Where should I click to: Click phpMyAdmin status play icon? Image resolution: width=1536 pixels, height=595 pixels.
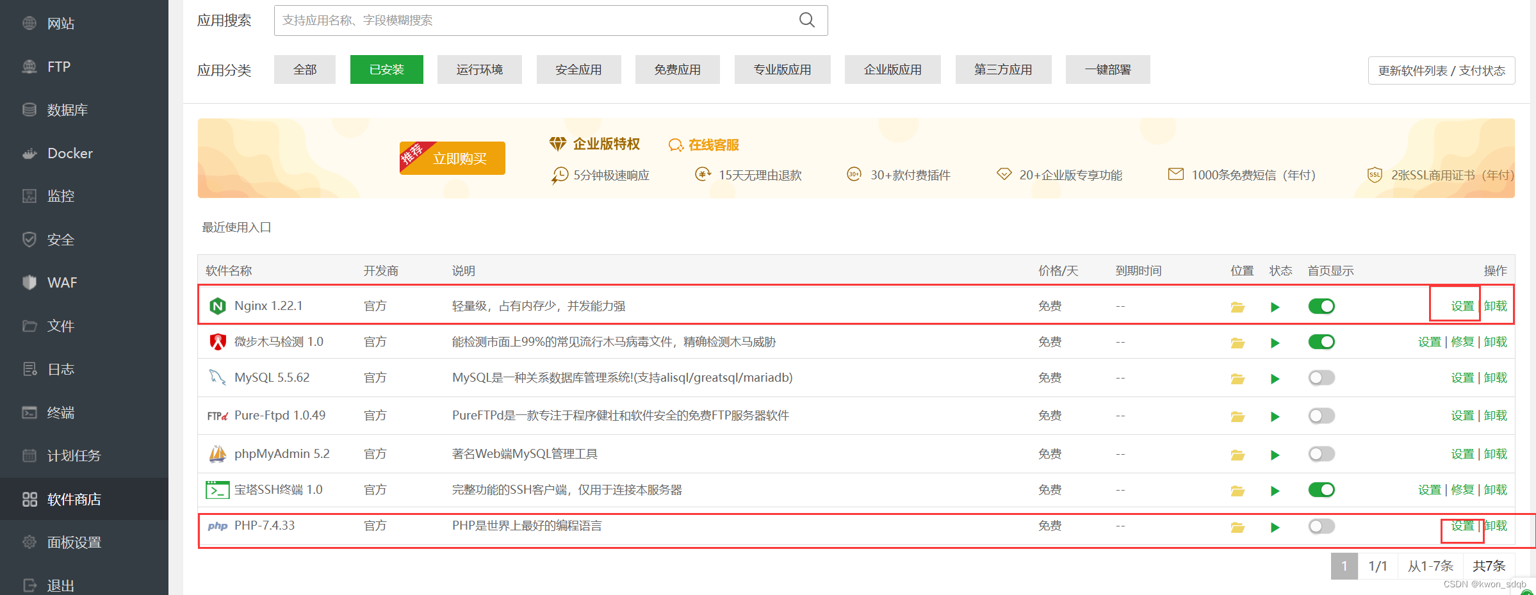point(1275,455)
